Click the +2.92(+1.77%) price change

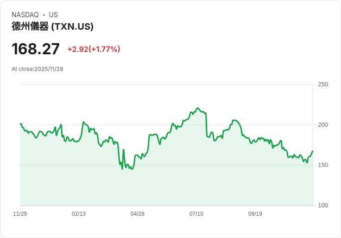(94, 49)
